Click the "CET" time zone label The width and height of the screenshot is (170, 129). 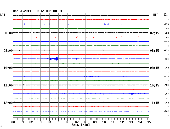pos(3,15)
